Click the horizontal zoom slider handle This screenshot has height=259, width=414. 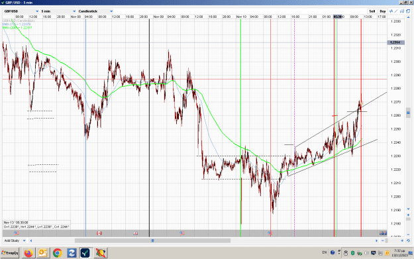pos(387,240)
